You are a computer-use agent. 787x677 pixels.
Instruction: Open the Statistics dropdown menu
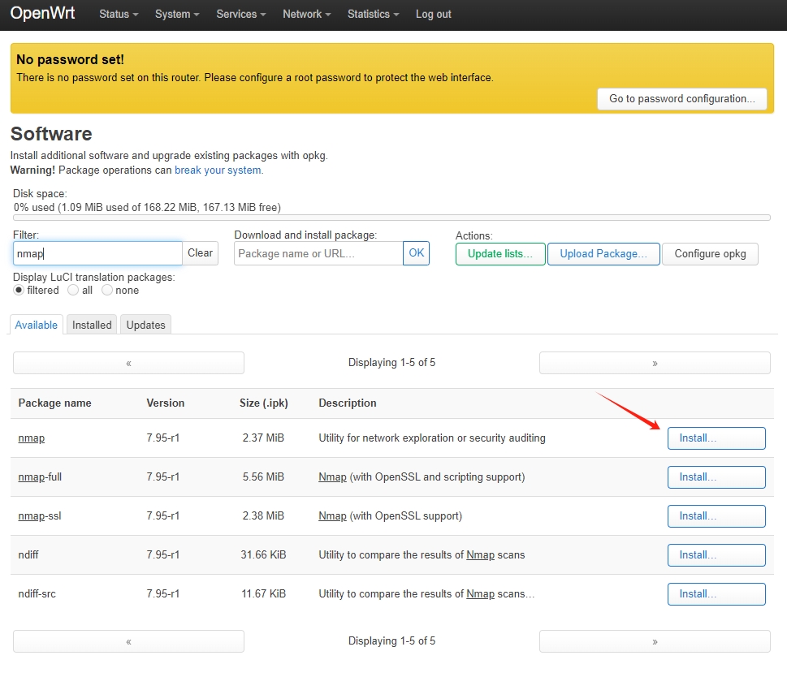click(373, 14)
